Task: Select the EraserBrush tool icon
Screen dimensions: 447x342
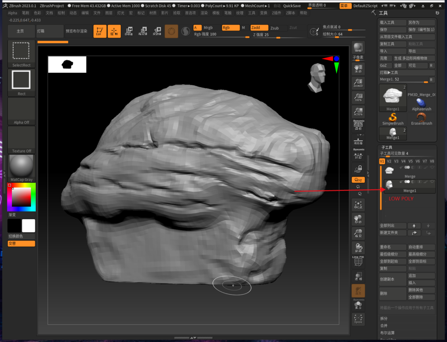Action: [x=421, y=117]
